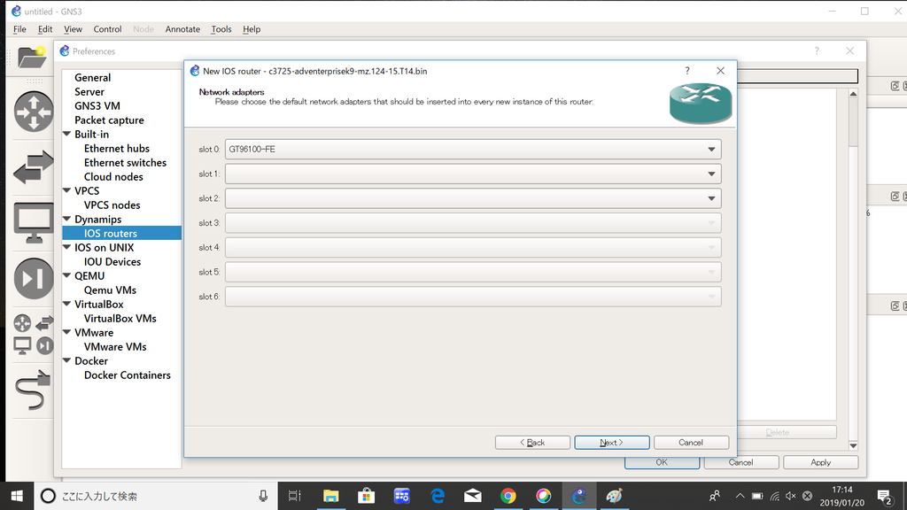
Task: Open the Annotate menu
Action: tap(182, 29)
